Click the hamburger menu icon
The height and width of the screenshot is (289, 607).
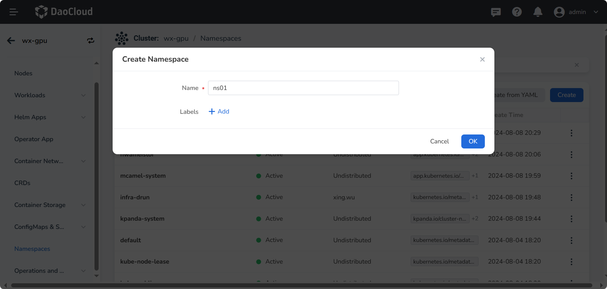(13, 12)
